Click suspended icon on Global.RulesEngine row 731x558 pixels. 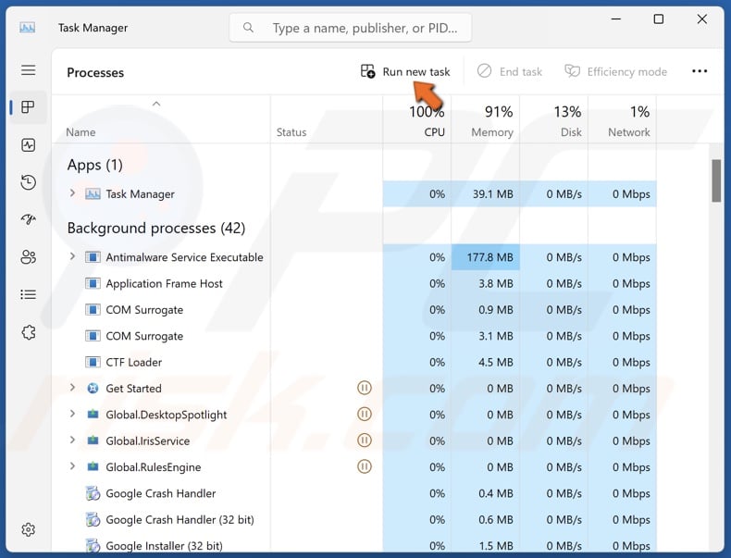point(364,466)
